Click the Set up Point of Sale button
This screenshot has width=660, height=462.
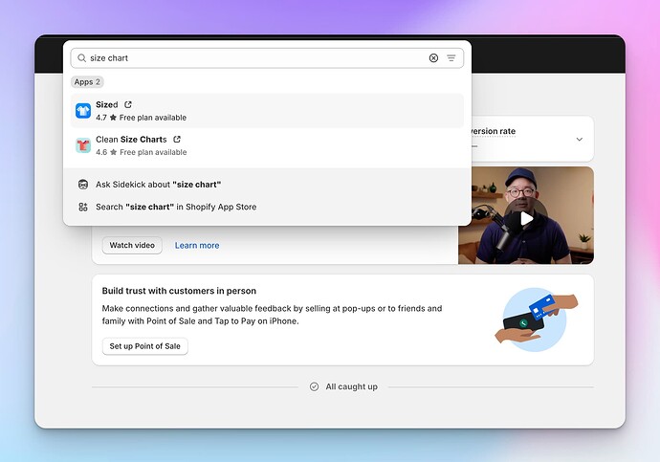[x=144, y=346]
